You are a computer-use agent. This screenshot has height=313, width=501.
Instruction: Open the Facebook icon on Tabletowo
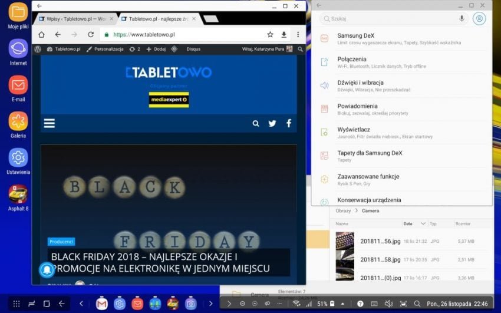click(x=289, y=123)
